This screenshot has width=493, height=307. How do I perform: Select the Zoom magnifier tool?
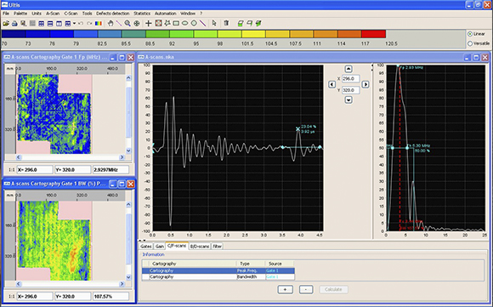127,23
